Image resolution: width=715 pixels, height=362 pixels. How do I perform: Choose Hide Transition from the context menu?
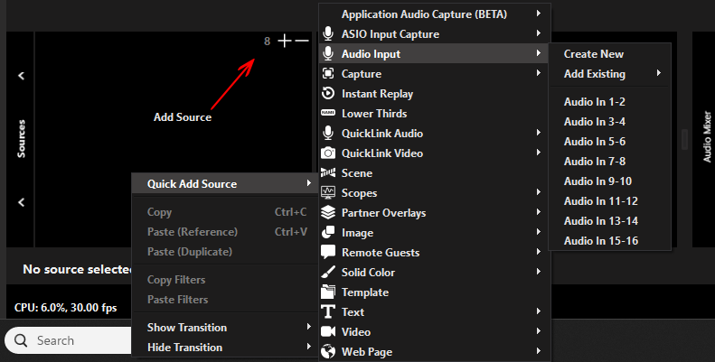[225, 348]
